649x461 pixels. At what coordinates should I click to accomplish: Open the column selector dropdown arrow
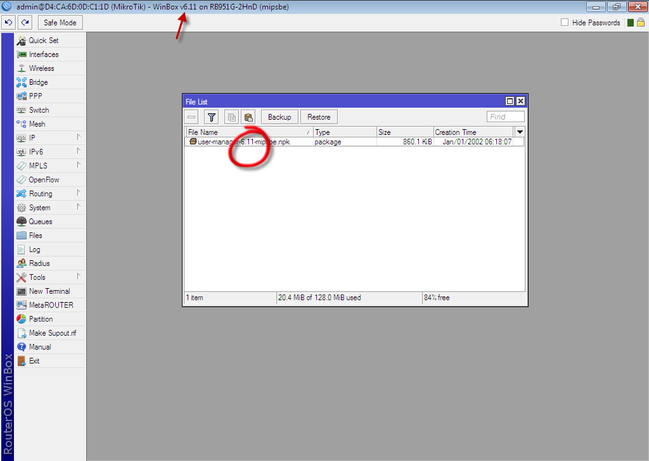point(520,132)
